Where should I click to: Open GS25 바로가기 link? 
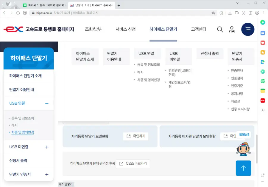tap(133, 164)
